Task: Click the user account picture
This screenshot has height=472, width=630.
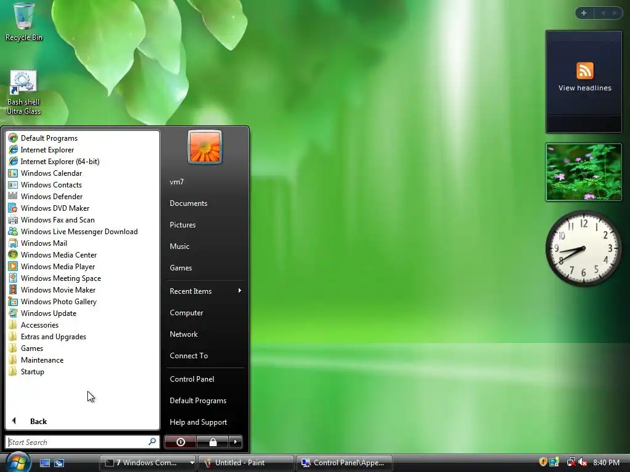Action: coord(204,147)
